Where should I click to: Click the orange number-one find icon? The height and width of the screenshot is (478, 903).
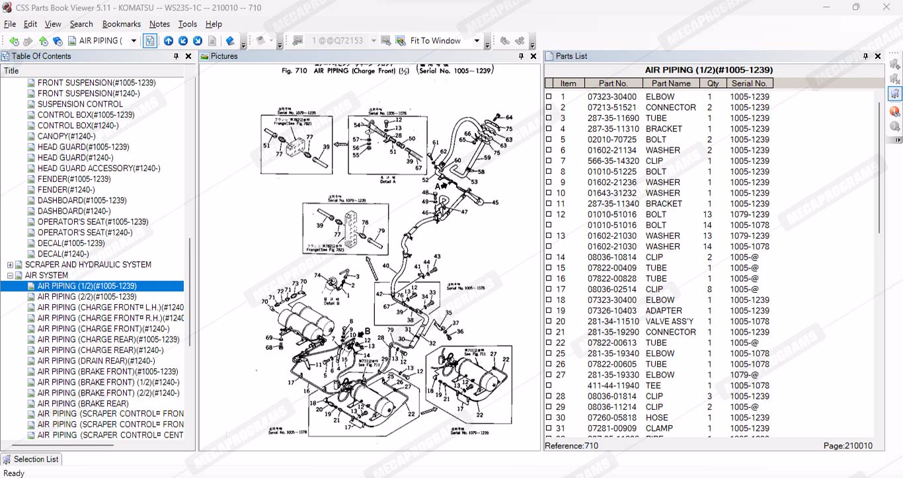tap(894, 111)
